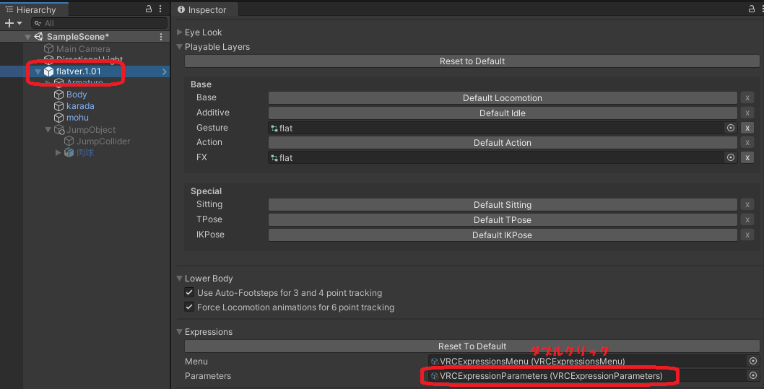This screenshot has height=389, width=764.
Task: Remove the FX layer with x button
Action: [x=747, y=157]
